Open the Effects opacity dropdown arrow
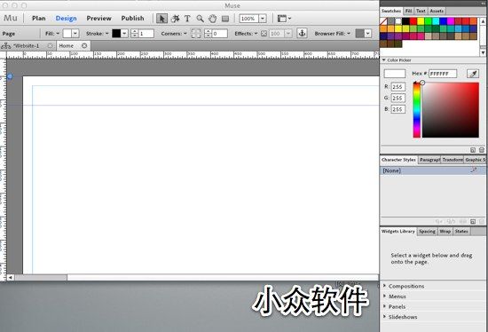The width and height of the screenshot is (488, 332). [x=288, y=34]
